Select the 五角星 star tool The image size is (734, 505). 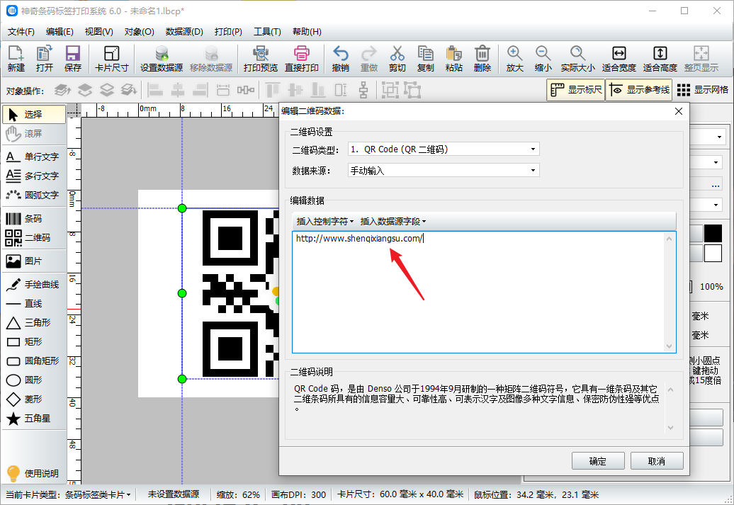(33, 419)
